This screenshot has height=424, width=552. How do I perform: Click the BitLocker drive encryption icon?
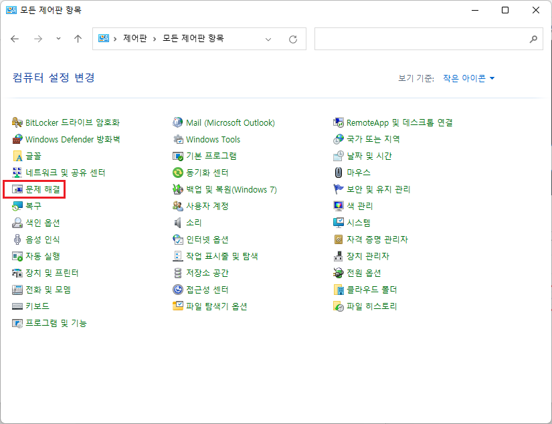[x=18, y=123]
